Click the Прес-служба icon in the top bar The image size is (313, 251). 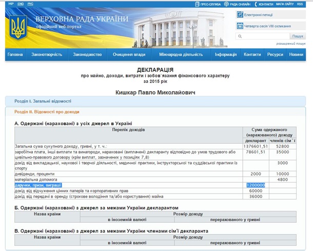pos(197,4)
